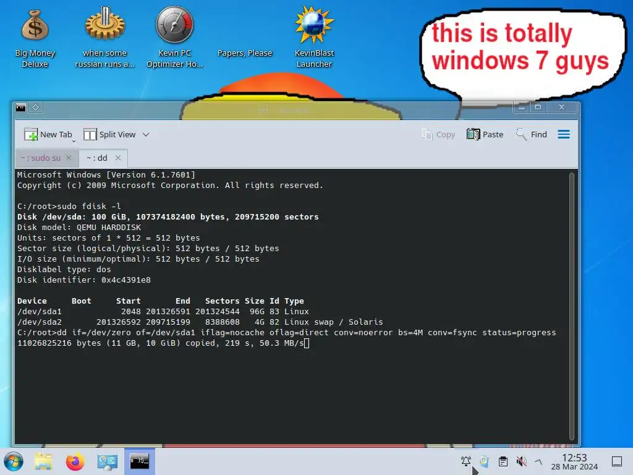
Task: Launch Firefox from the taskbar
Action: click(75, 461)
